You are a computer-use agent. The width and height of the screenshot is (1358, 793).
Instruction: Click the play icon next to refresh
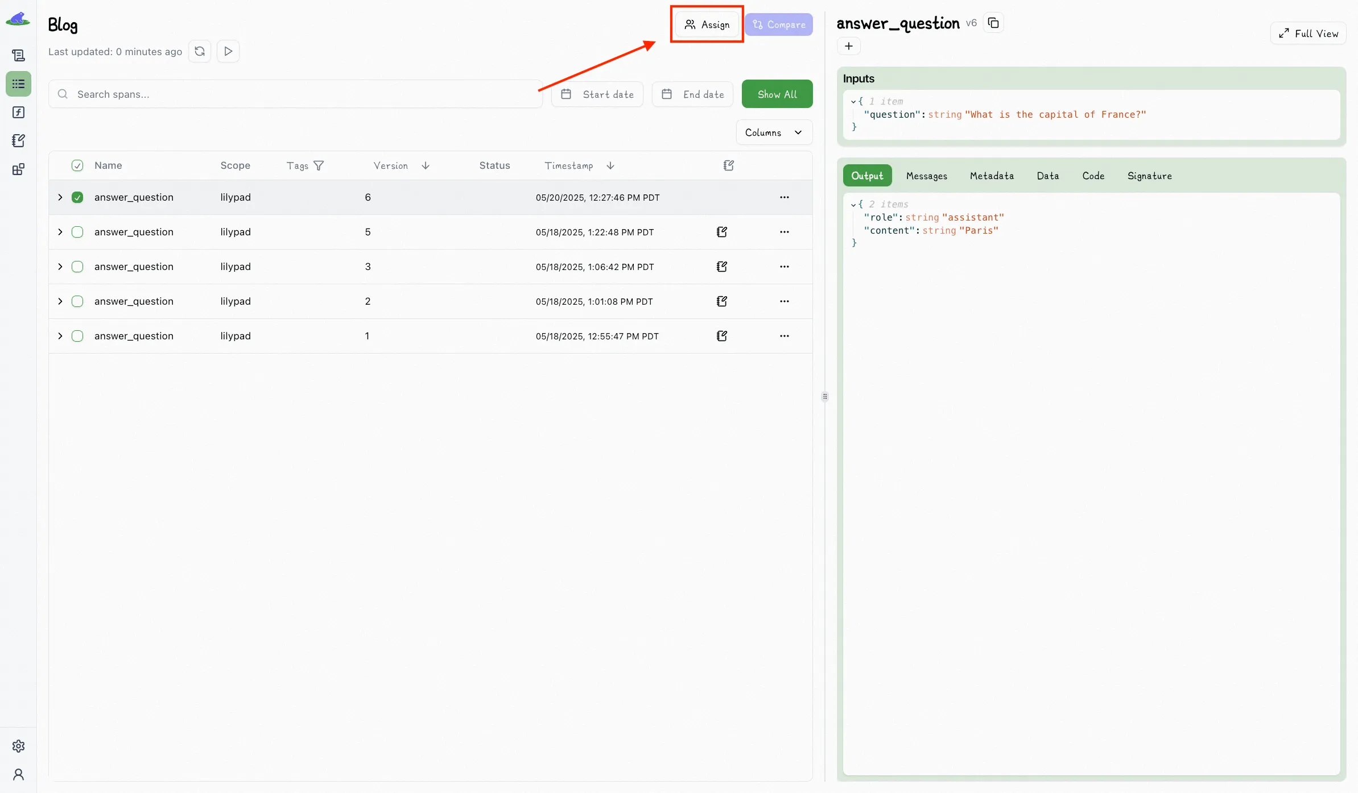pos(228,51)
